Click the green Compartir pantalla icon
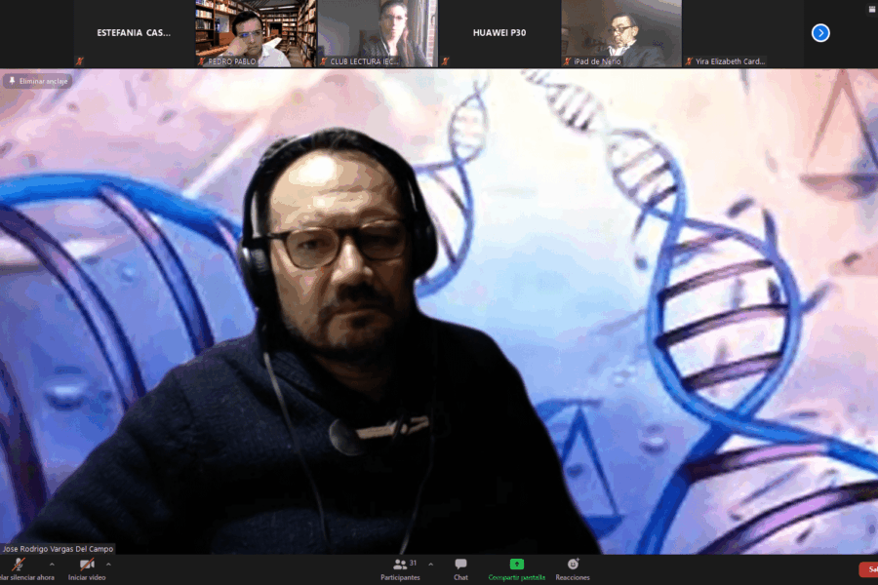The image size is (878, 585). (517, 565)
